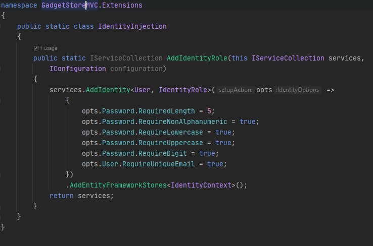Click the grayed-out configuration parameter name
The image size is (373, 246).
pos(136,69)
